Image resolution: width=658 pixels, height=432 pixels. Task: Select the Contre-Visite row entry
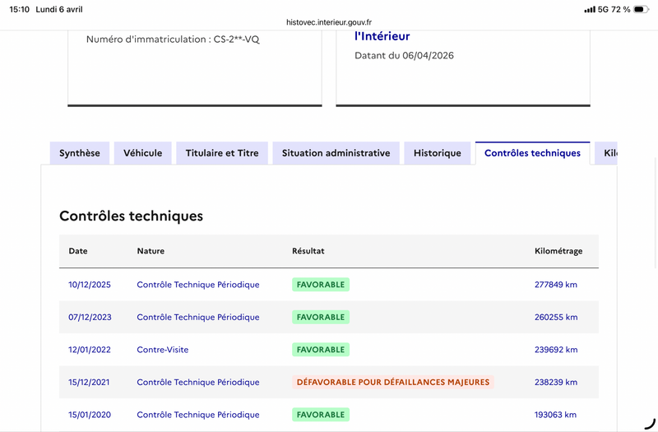pos(163,350)
